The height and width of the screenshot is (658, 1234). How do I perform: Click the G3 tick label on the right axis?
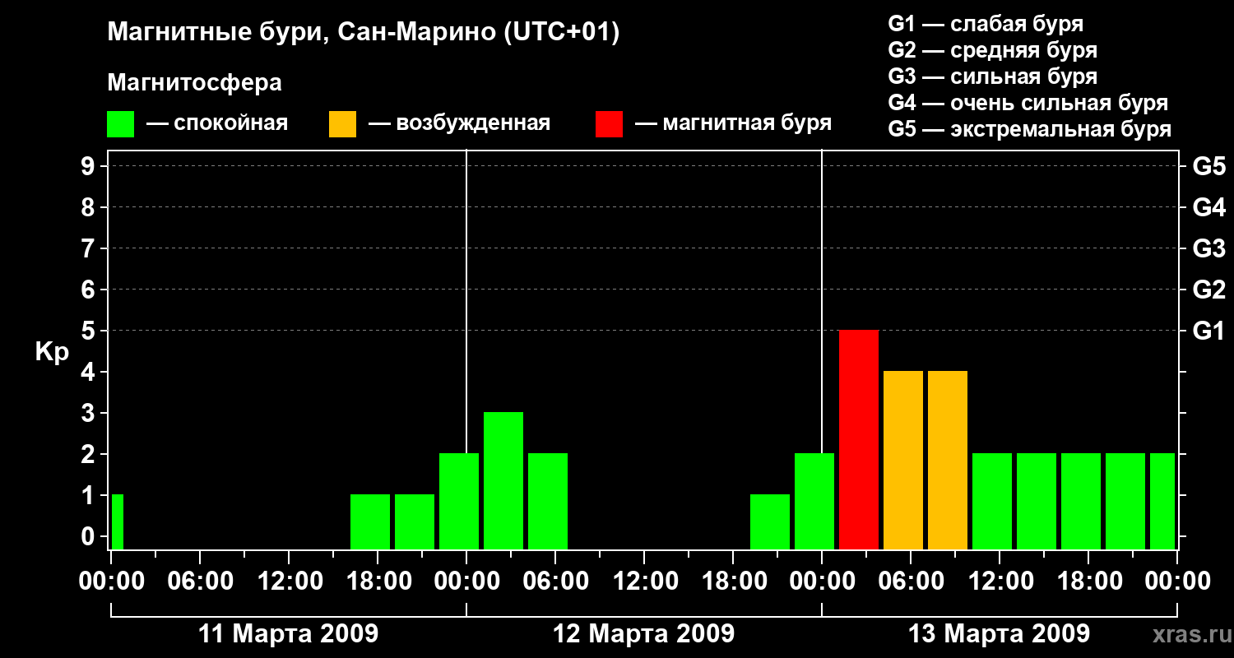pyautogui.click(x=1208, y=248)
